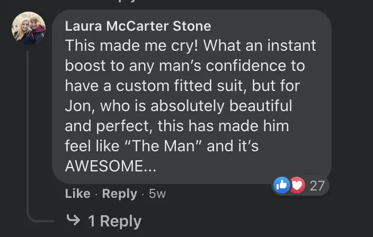Like Laura's comment
Viewport: 373px width, 237px height.
click(77, 194)
